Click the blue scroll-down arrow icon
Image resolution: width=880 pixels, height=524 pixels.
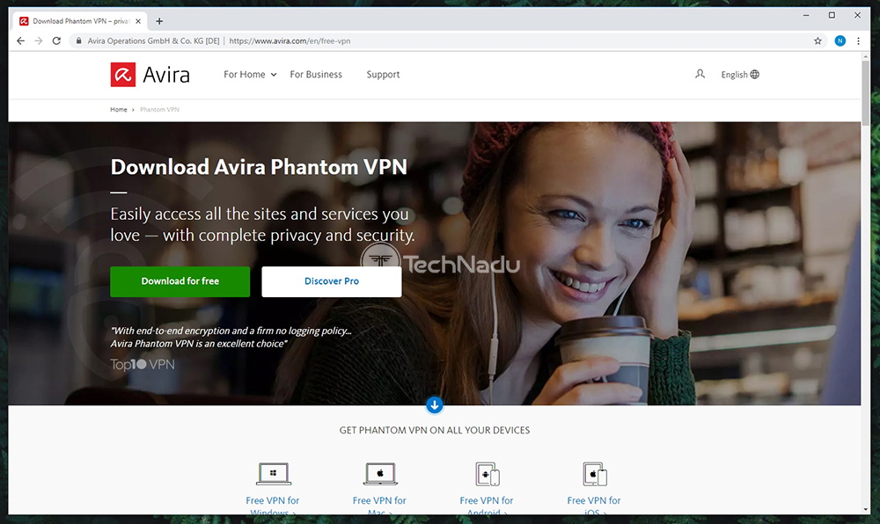coord(435,404)
